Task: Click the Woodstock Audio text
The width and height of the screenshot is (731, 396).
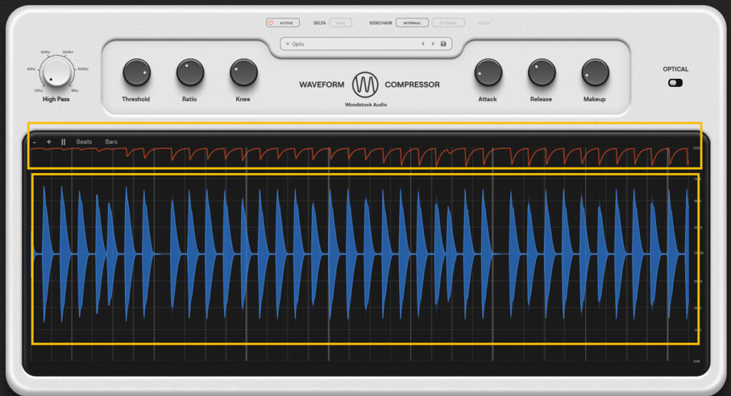Action: tap(365, 105)
